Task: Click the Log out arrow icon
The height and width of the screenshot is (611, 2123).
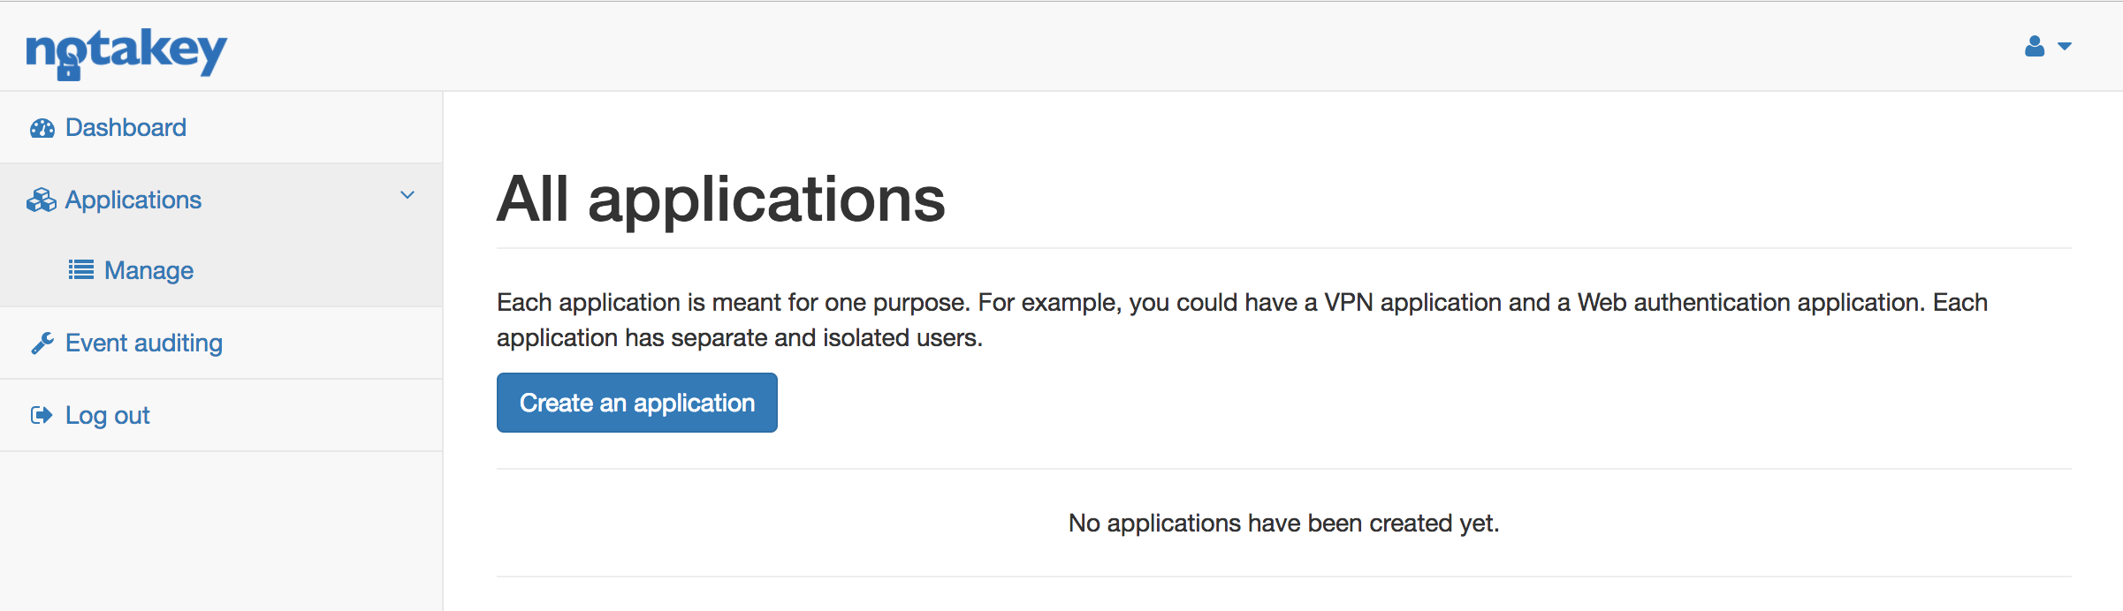Action: pyautogui.click(x=41, y=415)
